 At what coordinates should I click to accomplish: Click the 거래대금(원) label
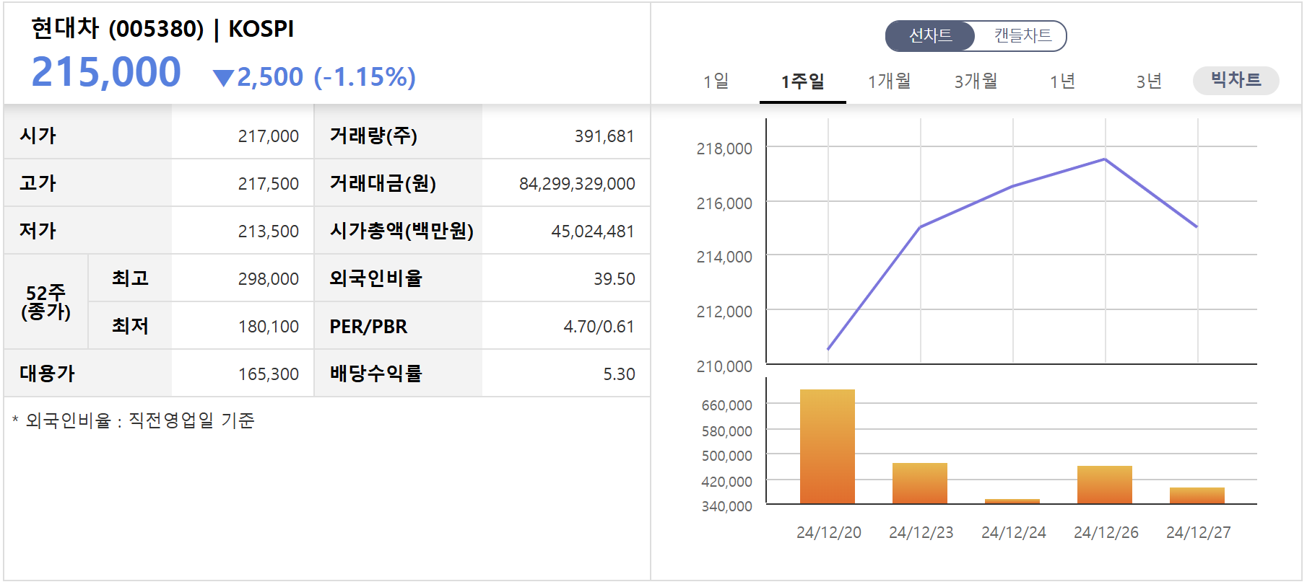[x=383, y=183]
